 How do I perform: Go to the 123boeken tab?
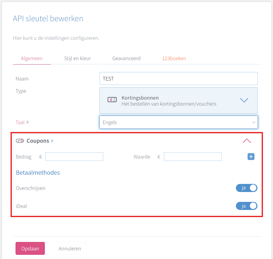click(x=174, y=58)
